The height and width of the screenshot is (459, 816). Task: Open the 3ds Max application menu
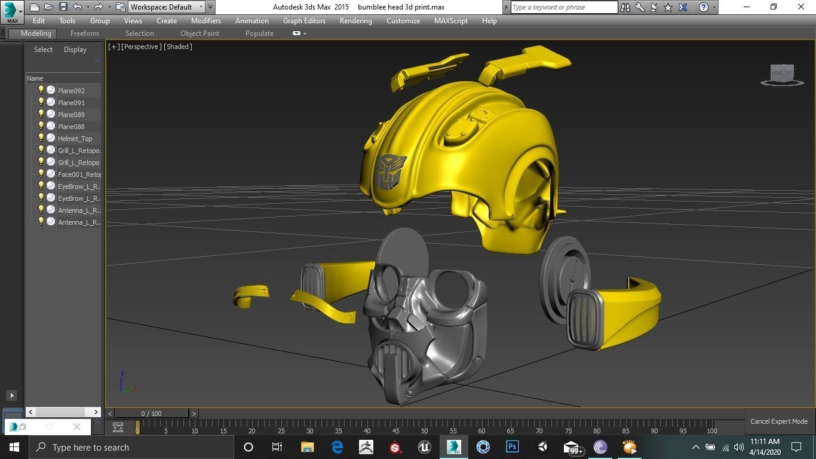(x=12, y=11)
